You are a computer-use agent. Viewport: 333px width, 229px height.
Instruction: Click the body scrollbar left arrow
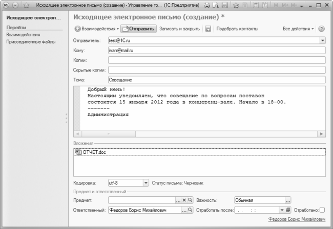pos(77,134)
